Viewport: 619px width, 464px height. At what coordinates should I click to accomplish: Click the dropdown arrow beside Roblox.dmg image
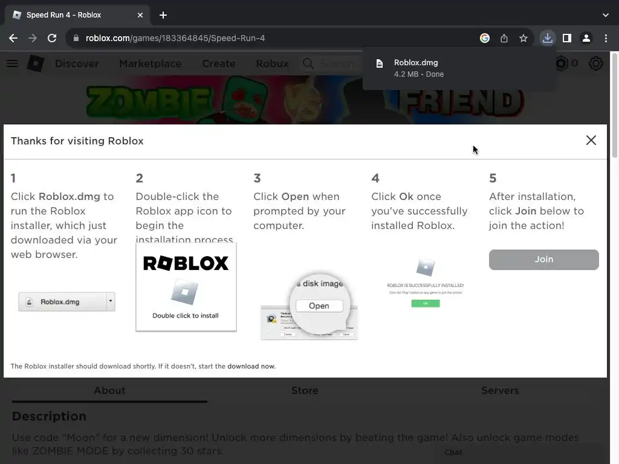111,301
